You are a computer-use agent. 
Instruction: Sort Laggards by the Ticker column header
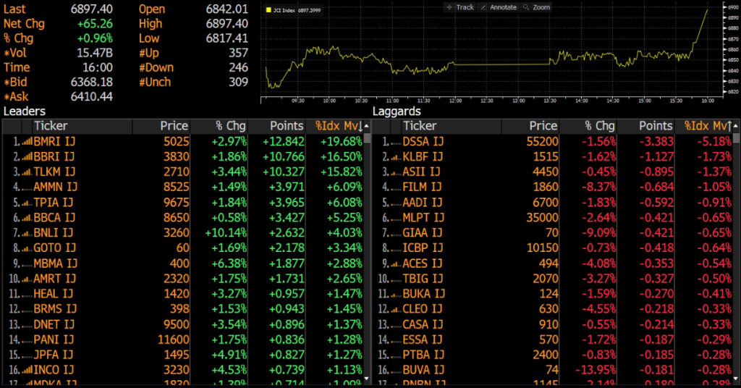[x=452, y=126]
